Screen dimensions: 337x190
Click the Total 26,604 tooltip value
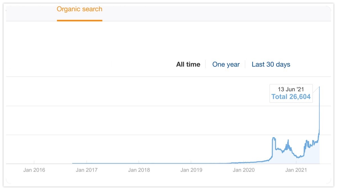click(291, 97)
